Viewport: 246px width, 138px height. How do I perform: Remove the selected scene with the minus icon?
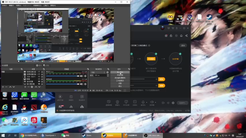(6, 87)
